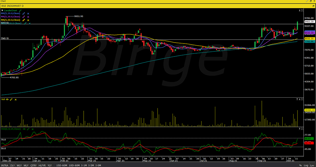This screenshot has width=316, height=167.
Task: Edit the CandleChart settings with the pencil icon
Action: pos(20,10)
